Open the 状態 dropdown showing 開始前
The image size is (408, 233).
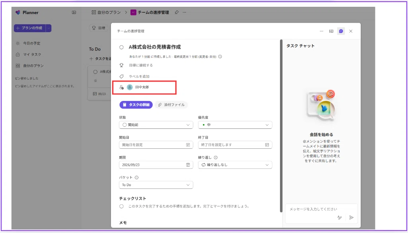tap(156, 125)
